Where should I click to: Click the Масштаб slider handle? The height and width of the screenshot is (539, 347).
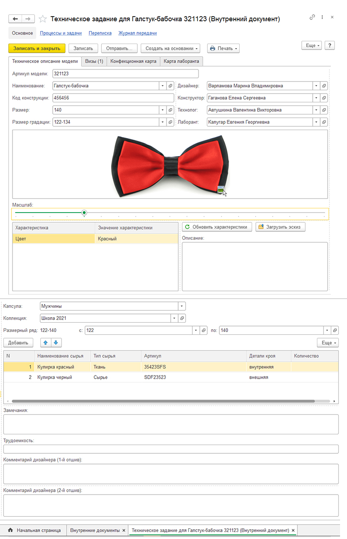tap(84, 213)
